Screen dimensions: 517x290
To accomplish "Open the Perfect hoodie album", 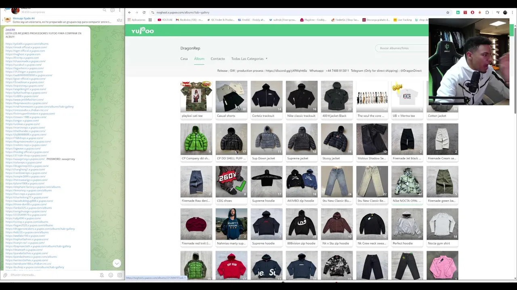I will 407,228.
